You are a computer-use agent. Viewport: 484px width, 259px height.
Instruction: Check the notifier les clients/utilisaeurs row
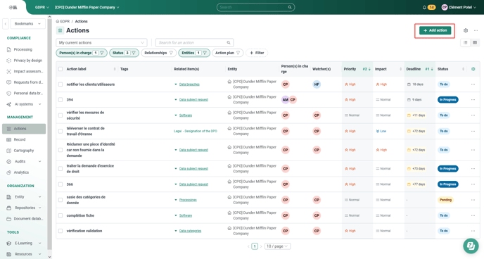pos(60,84)
